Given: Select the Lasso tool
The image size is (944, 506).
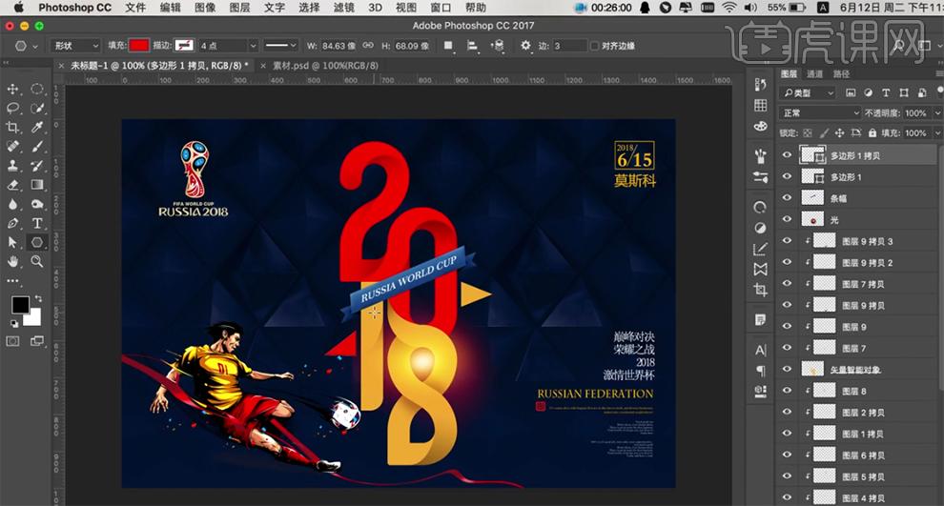Looking at the screenshot, I should tap(12, 109).
